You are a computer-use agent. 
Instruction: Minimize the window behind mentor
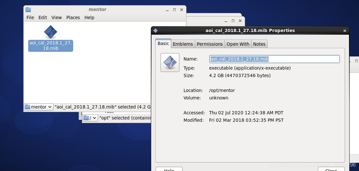coord(226,21)
